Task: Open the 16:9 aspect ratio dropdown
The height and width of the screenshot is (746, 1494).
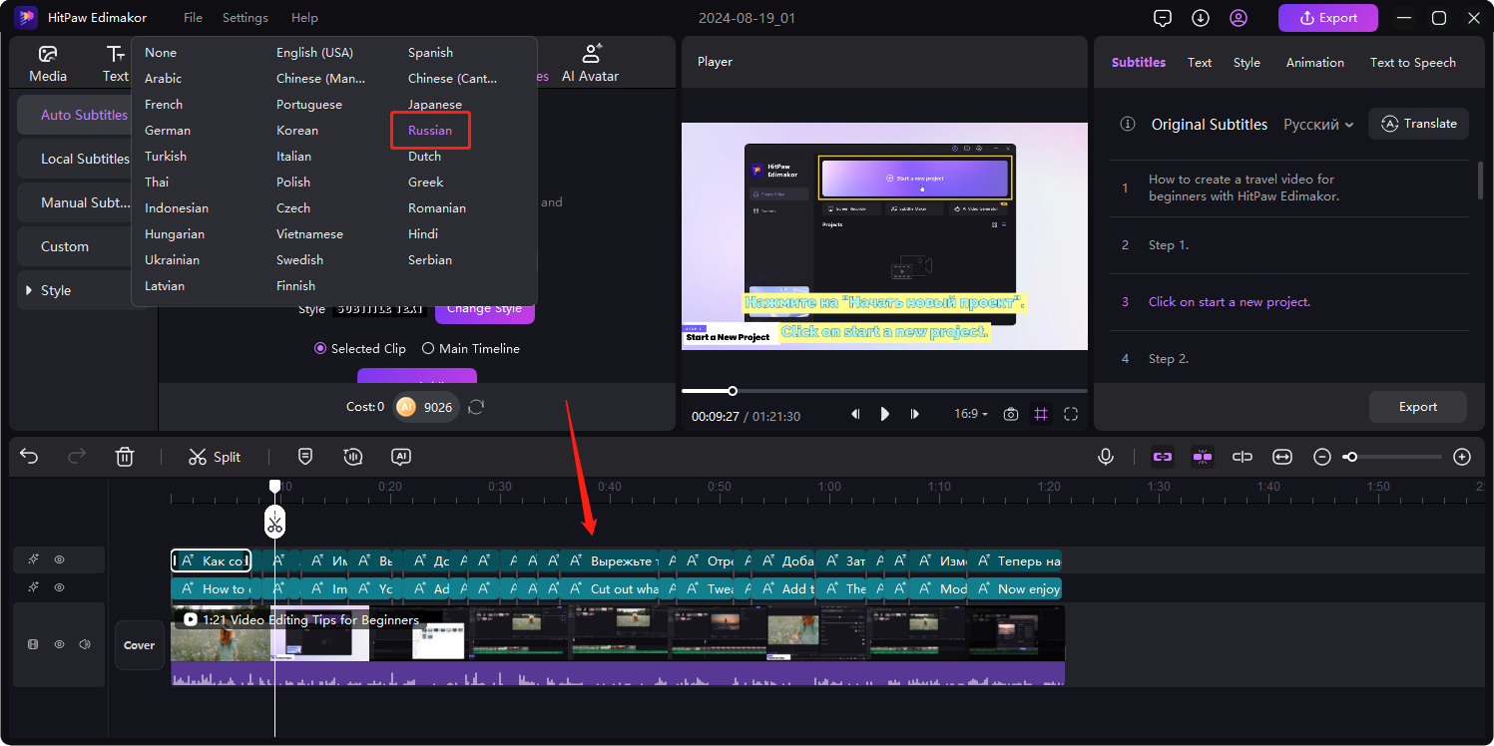Action: click(971, 414)
